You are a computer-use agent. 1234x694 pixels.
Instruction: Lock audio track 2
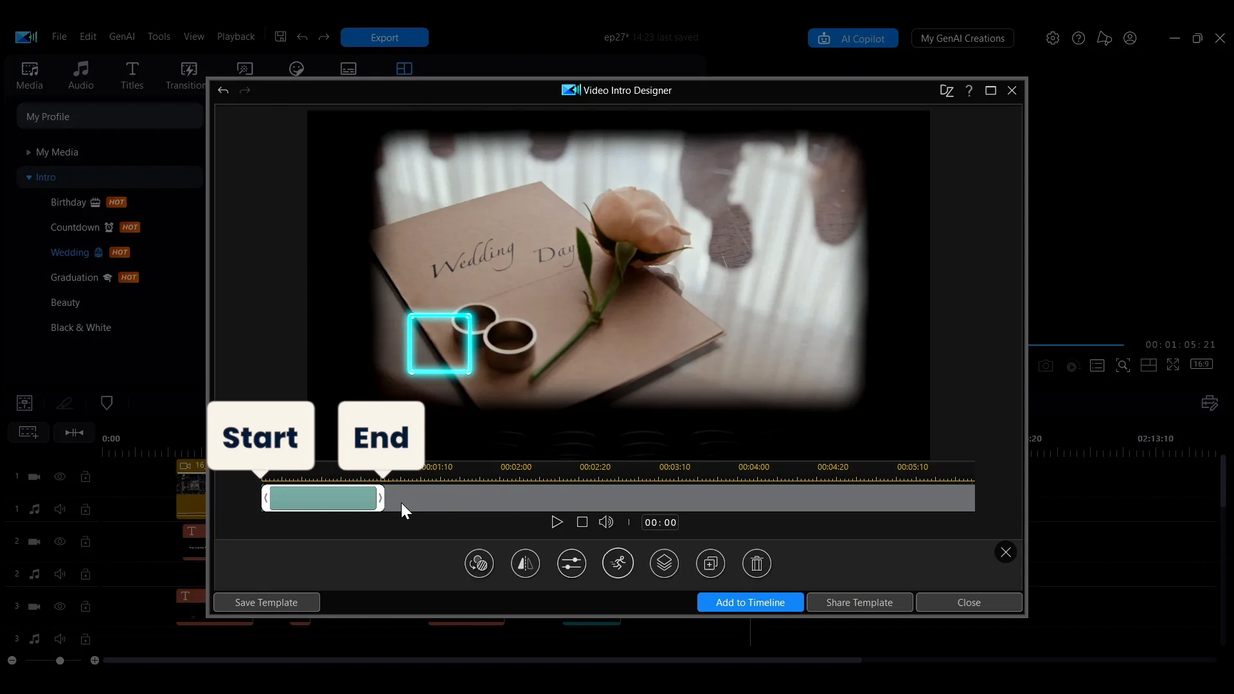[85, 574]
